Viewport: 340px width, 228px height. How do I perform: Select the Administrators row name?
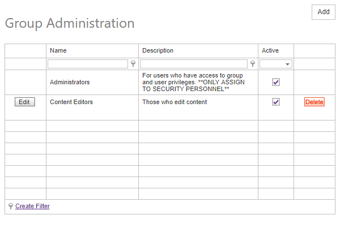(70, 82)
